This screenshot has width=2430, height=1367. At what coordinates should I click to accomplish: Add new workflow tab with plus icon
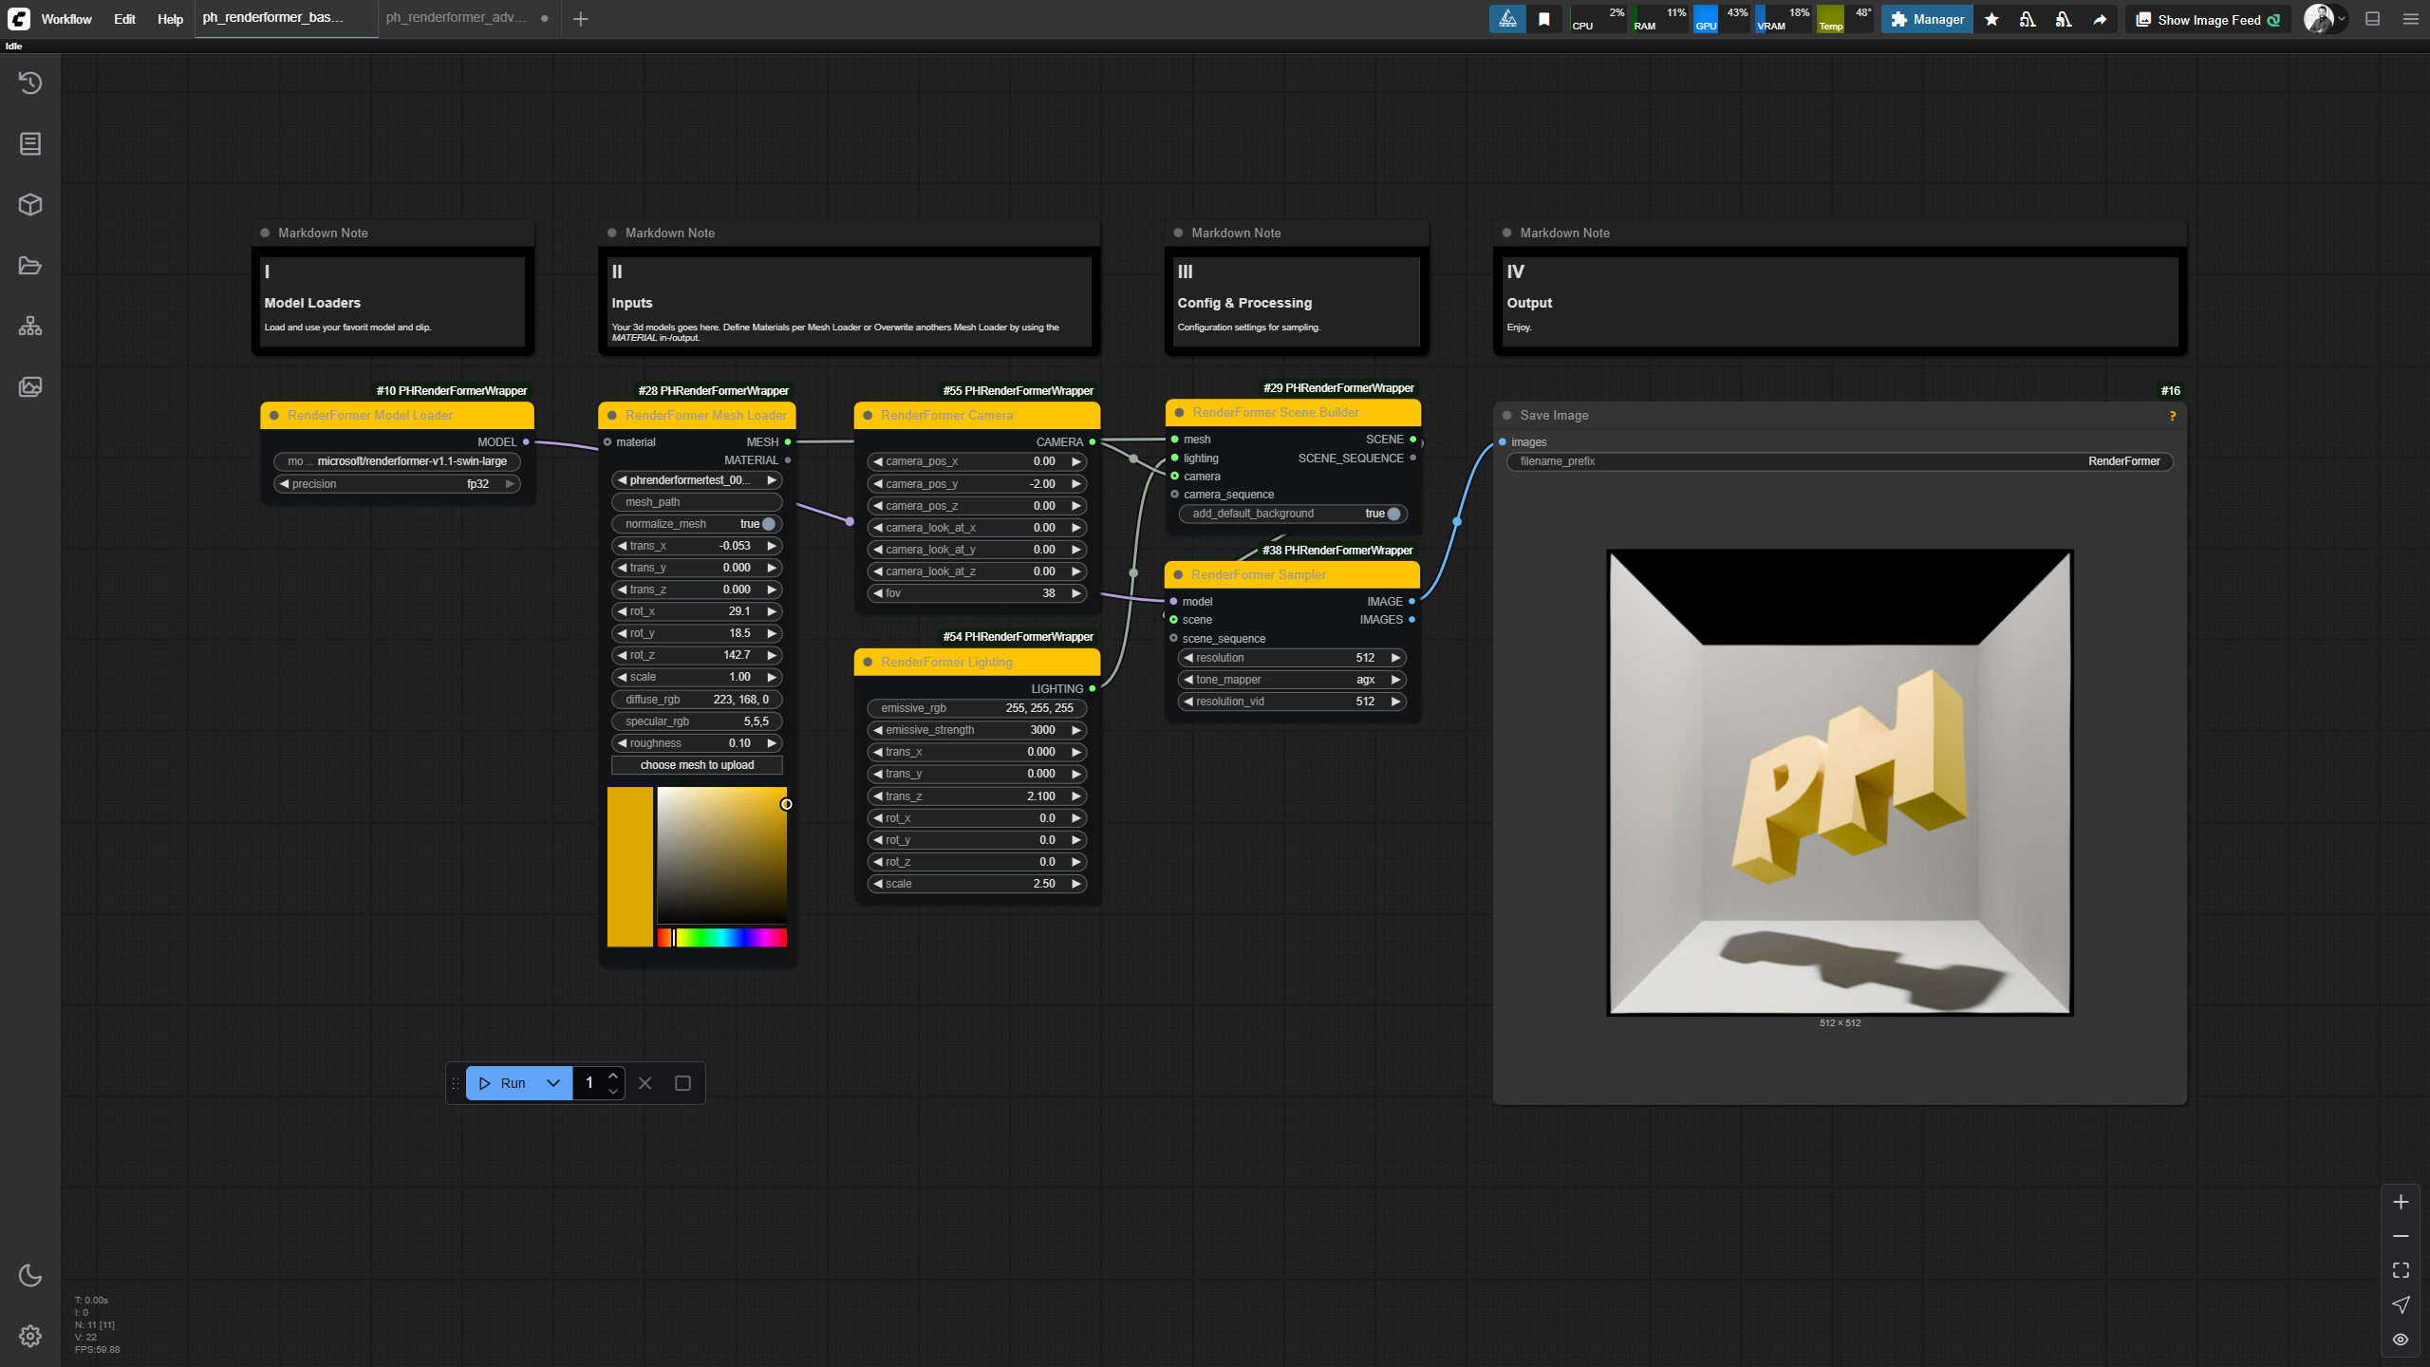coord(581,19)
